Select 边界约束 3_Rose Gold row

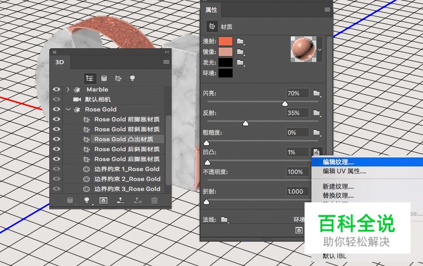click(127, 189)
